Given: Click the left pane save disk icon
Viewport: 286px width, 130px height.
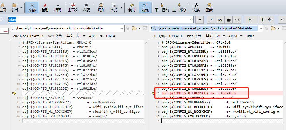Looking at the screenshot, I should click(x=145, y=28).
